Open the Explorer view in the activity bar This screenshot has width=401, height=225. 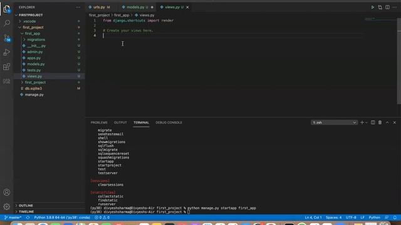tap(7, 9)
